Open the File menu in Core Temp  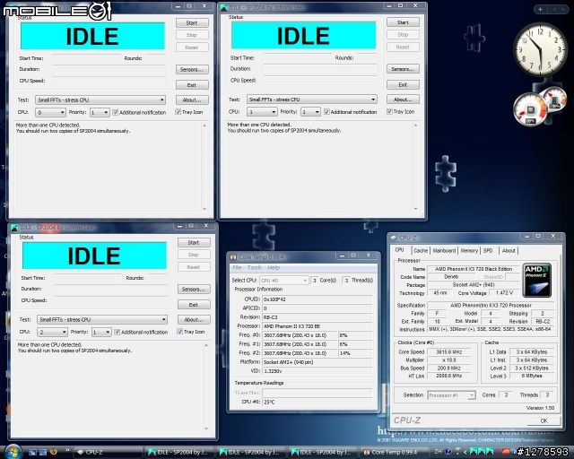pos(237,267)
